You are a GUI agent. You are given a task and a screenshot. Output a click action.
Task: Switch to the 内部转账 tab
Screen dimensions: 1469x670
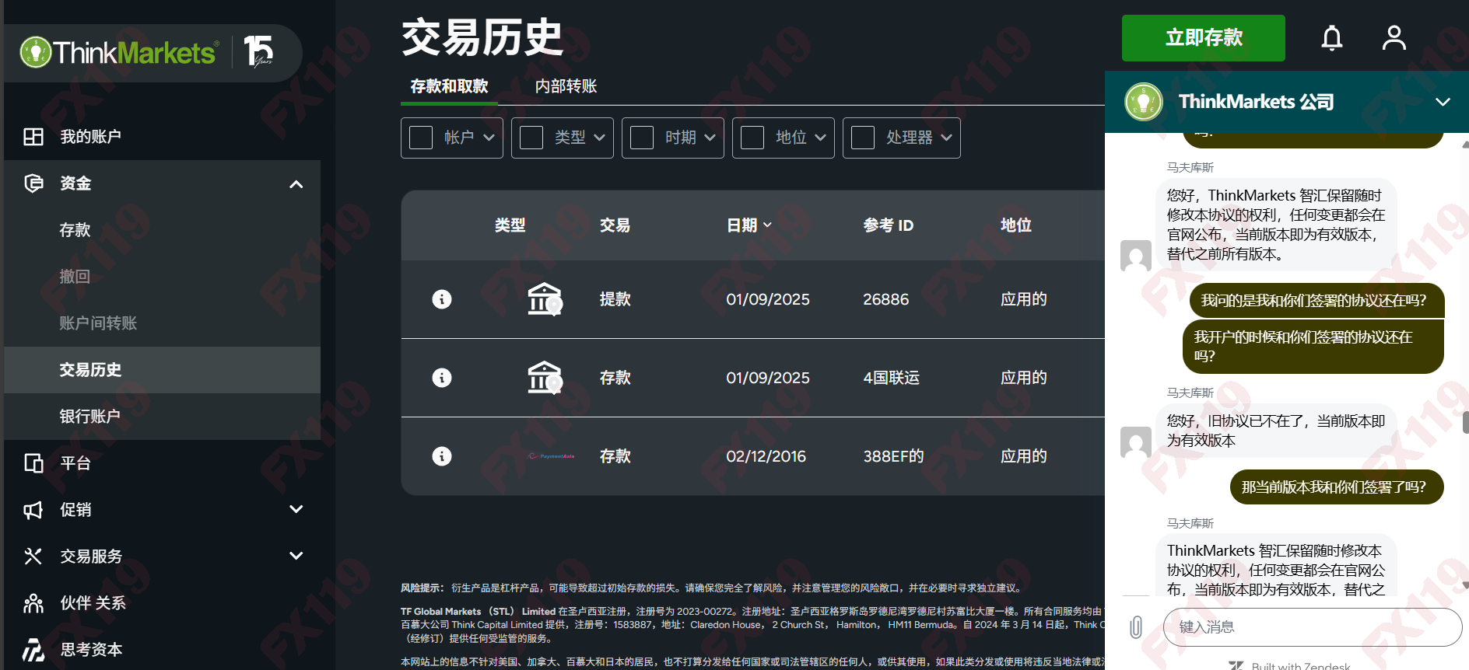[566, 86]
